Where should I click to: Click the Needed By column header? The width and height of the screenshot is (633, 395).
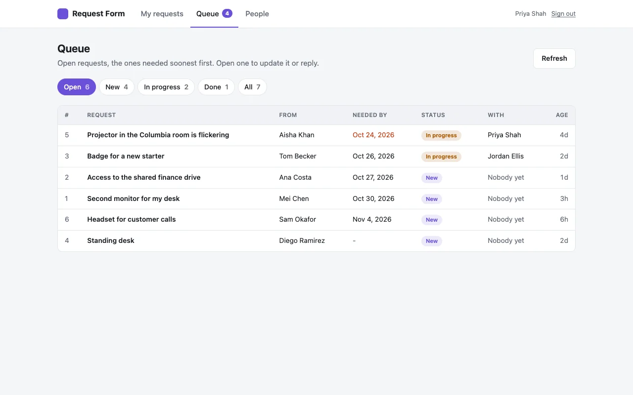tap(369, 115)
